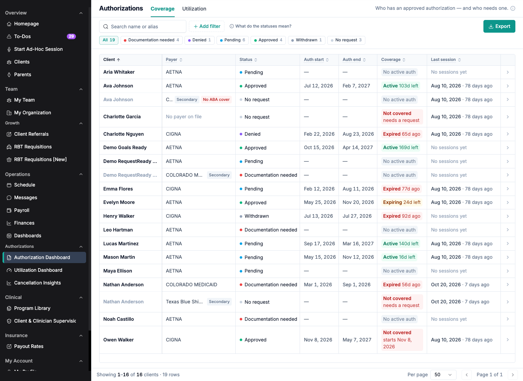
Task: Click the Utilization Dashboard gauge icon
Action: click(9, 270)
